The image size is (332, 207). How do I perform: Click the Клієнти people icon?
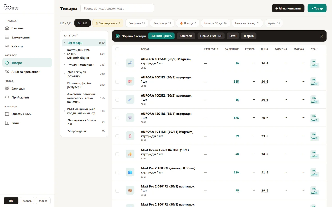coord(7,46)
